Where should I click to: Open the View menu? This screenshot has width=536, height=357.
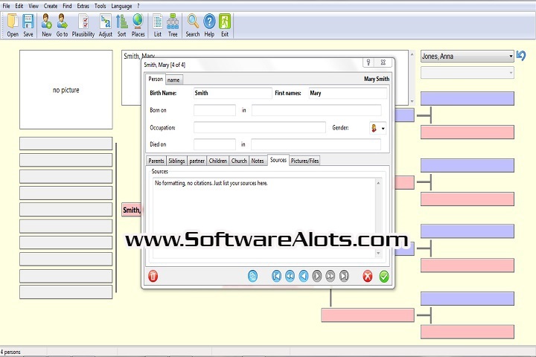click(33, 6)
